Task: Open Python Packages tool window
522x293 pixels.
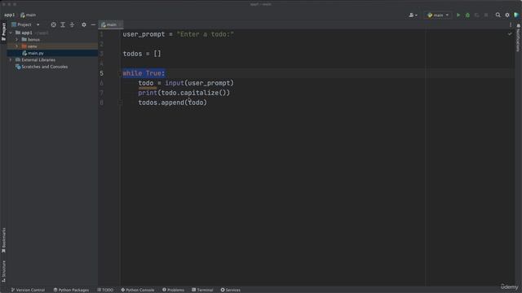Action: pyautogui.click(x=71, y=290)
